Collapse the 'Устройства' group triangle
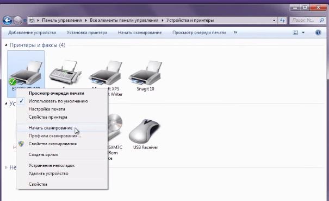329x201 pixels. pos(6,103)
